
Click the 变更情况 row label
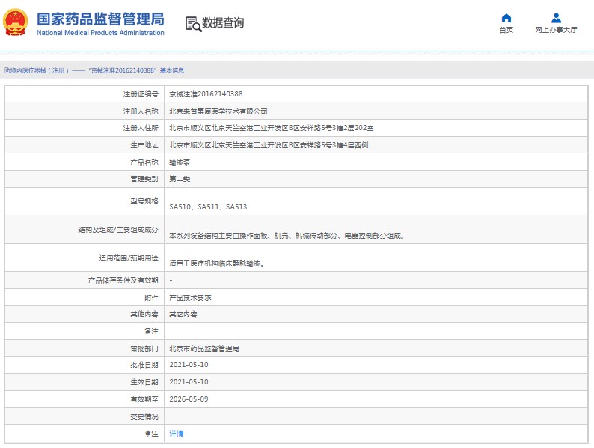(x=144, y=417)
